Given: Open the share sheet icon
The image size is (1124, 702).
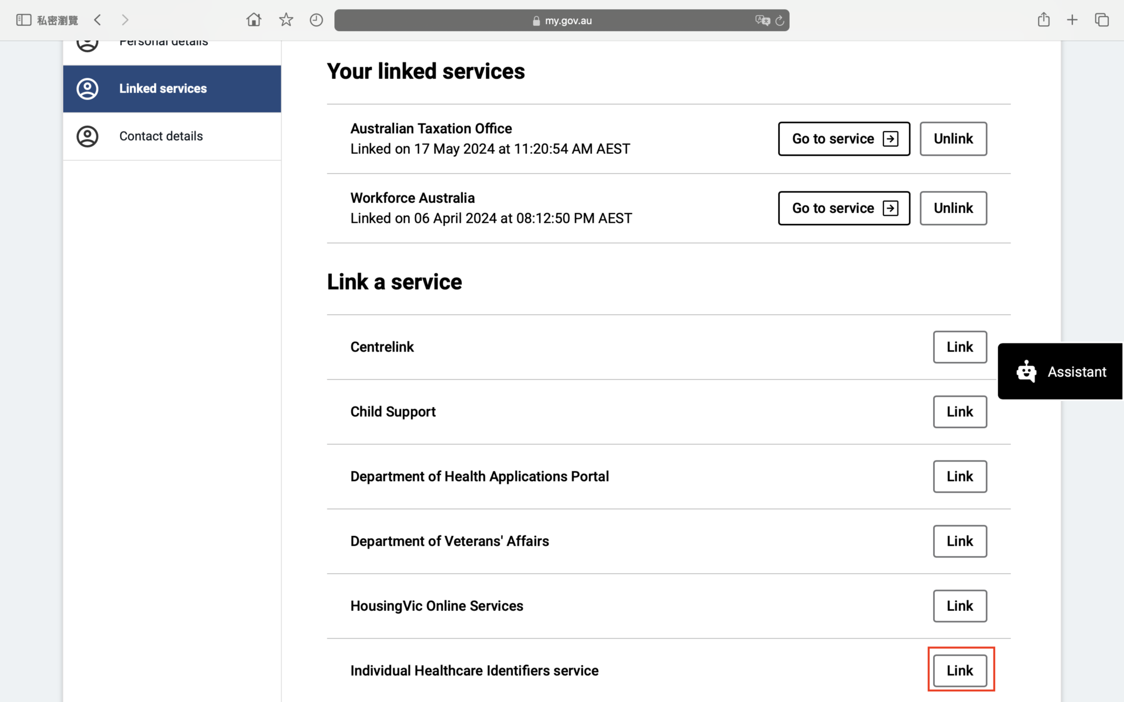Looking at the screenshot, I should (1043, 20).
